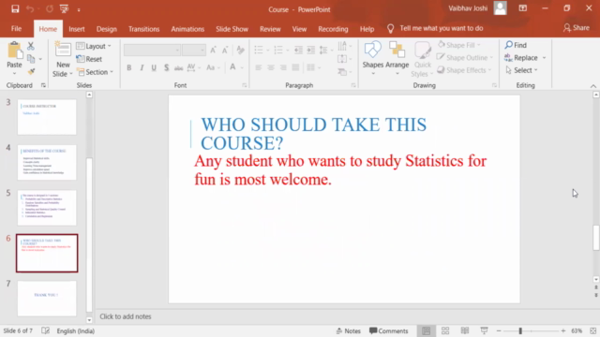
Task: Toggle Bold formatting
Action: point(129,67)
